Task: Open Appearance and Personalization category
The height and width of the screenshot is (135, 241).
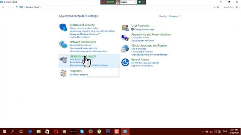Action: tap(151, 34)
